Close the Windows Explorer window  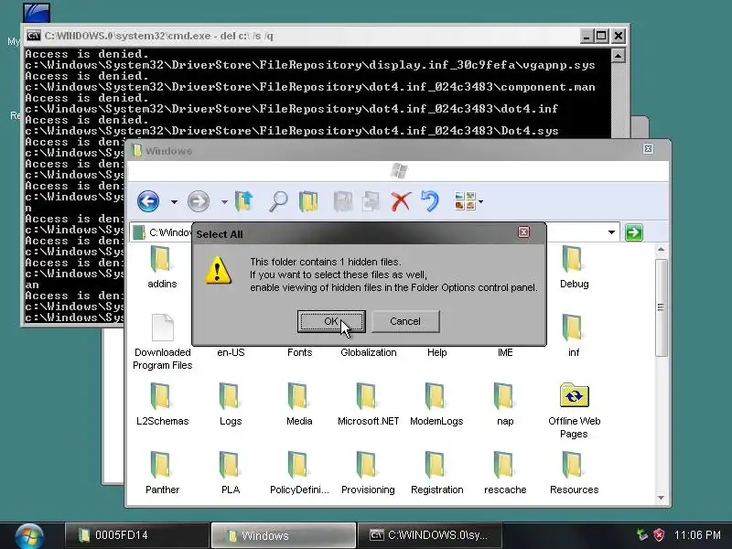pyautogui.click(x=648, y=149)
